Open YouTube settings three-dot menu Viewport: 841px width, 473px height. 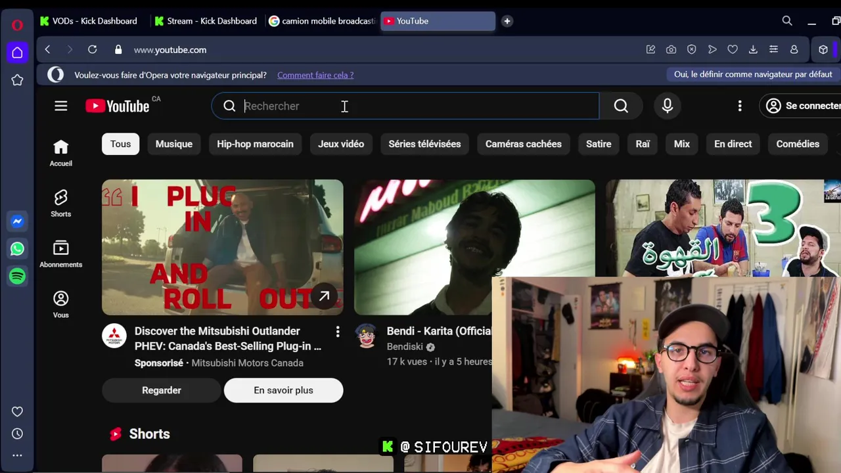(x=740, y=106)
